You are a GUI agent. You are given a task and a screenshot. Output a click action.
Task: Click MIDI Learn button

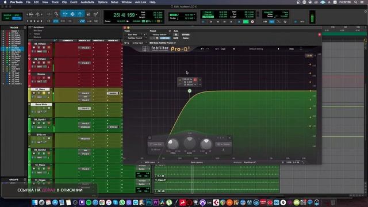click(x=149, y=162)
